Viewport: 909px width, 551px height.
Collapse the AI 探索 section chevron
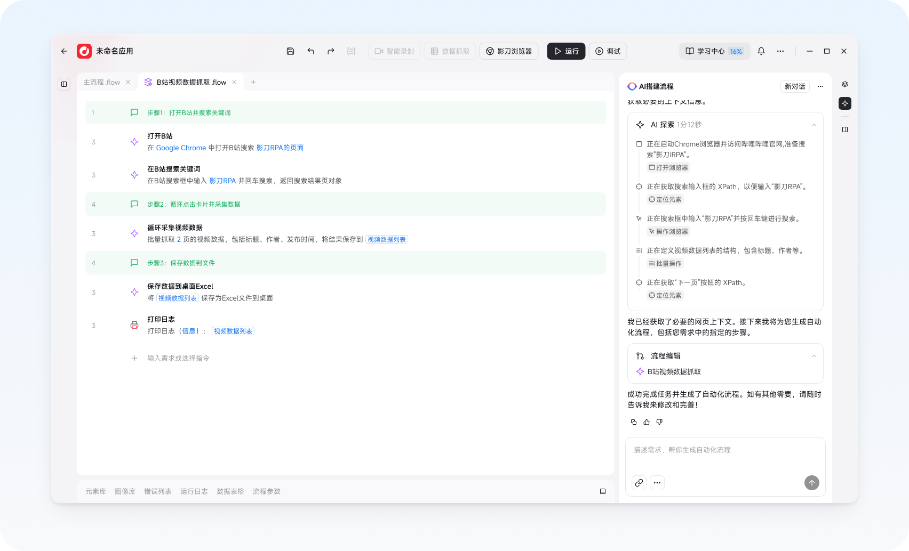point(814,125)
